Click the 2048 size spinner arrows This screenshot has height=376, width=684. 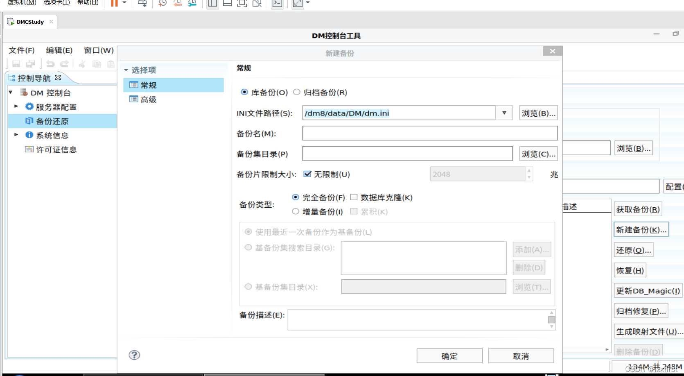529,174
